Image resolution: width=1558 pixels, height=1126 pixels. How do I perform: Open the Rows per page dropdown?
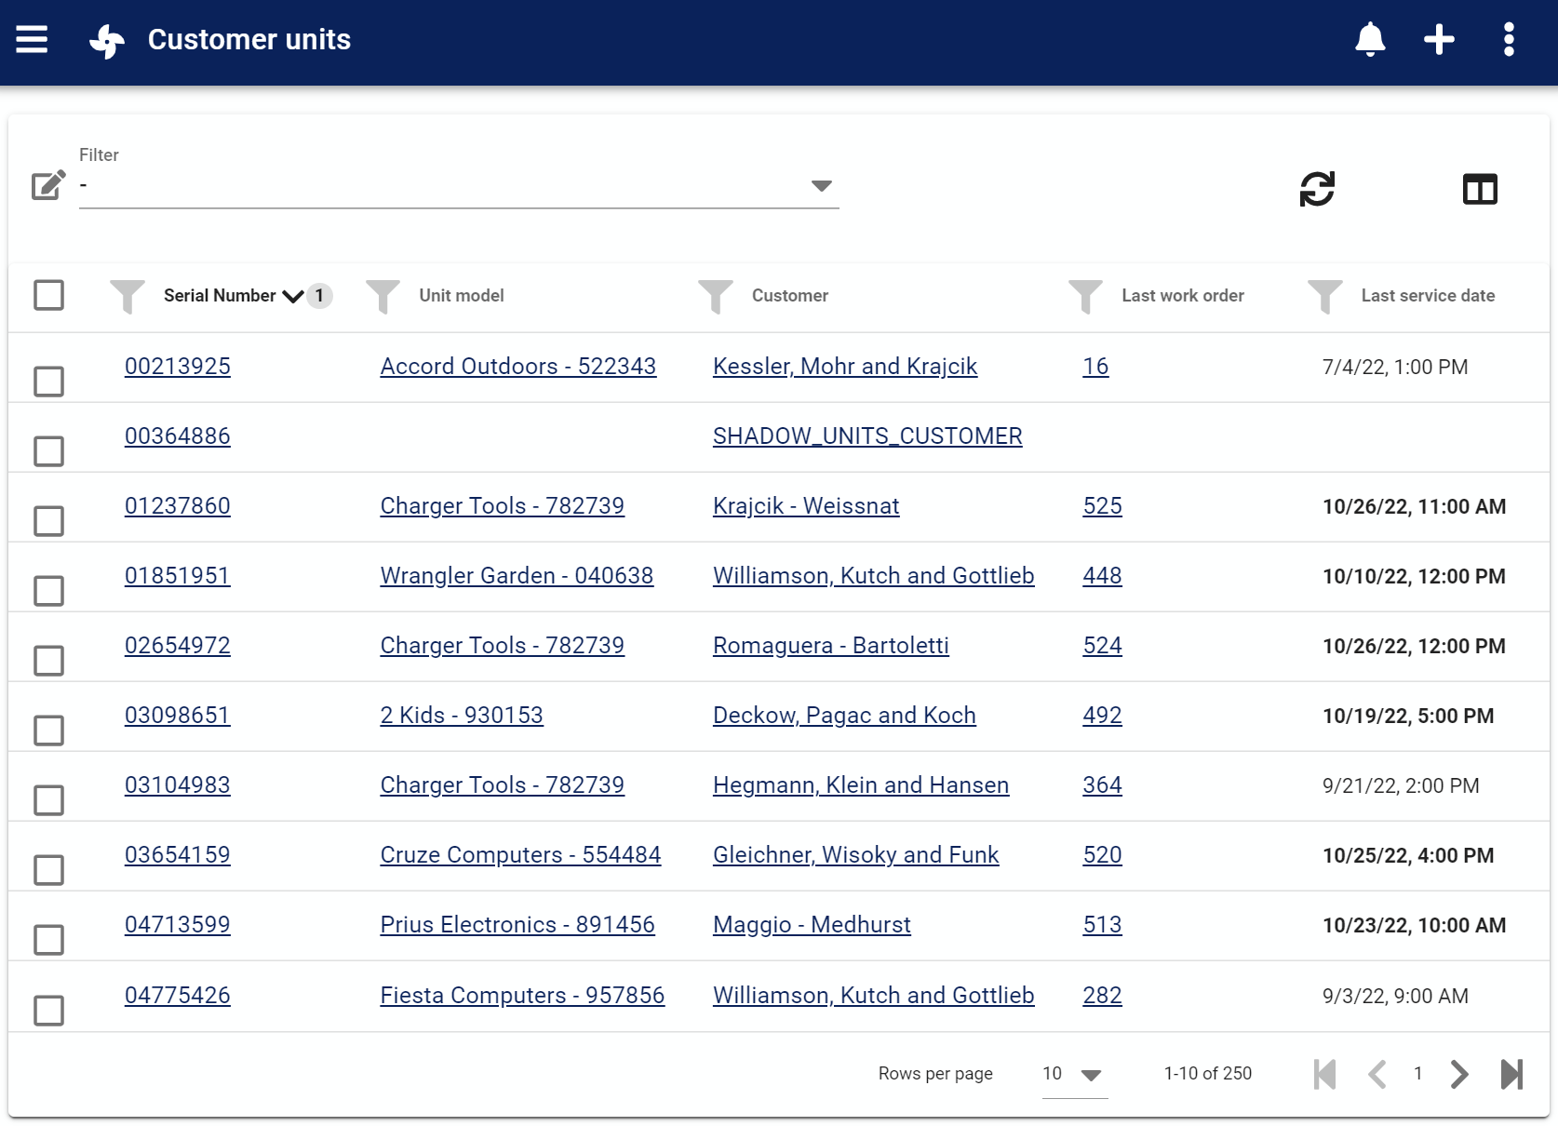[x=1075, y=1074]
